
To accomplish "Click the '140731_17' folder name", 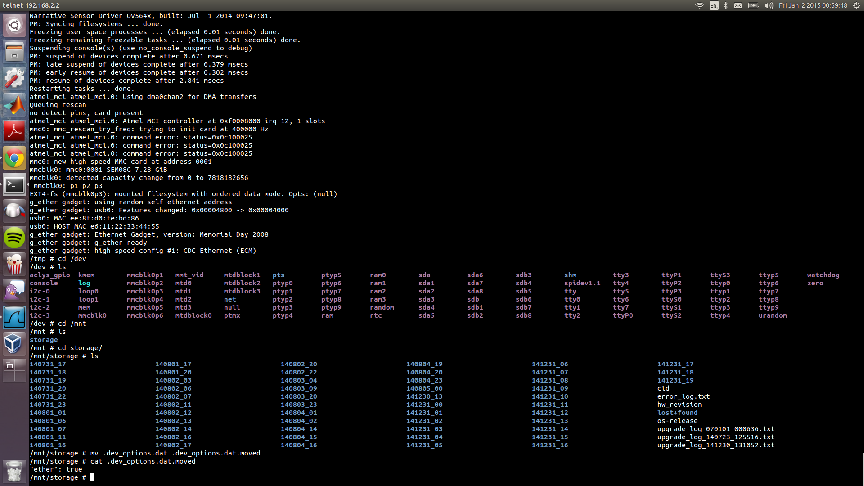I will click(48, 364).
